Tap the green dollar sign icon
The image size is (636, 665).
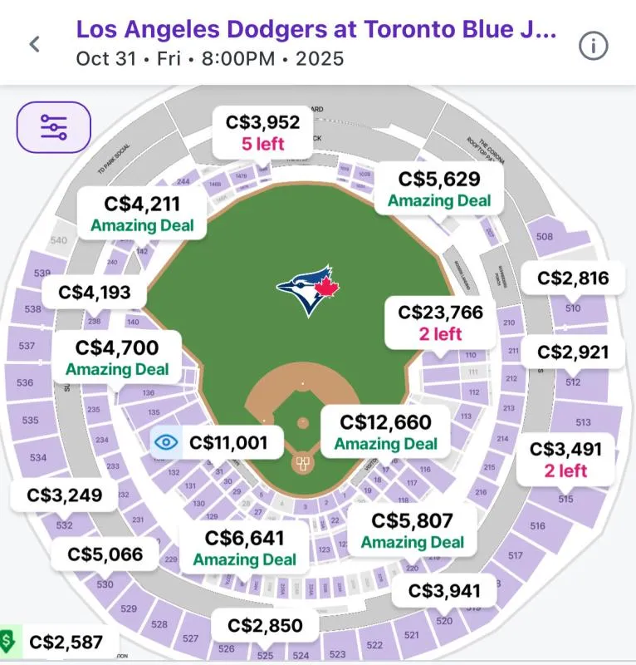click(8, 641)
